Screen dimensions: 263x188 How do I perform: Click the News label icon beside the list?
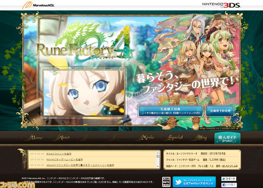pyautogui.click(x=23, y=159)
